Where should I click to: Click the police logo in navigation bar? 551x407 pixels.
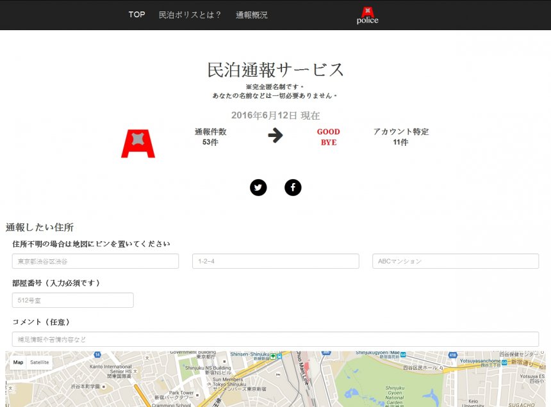point(367,15)
